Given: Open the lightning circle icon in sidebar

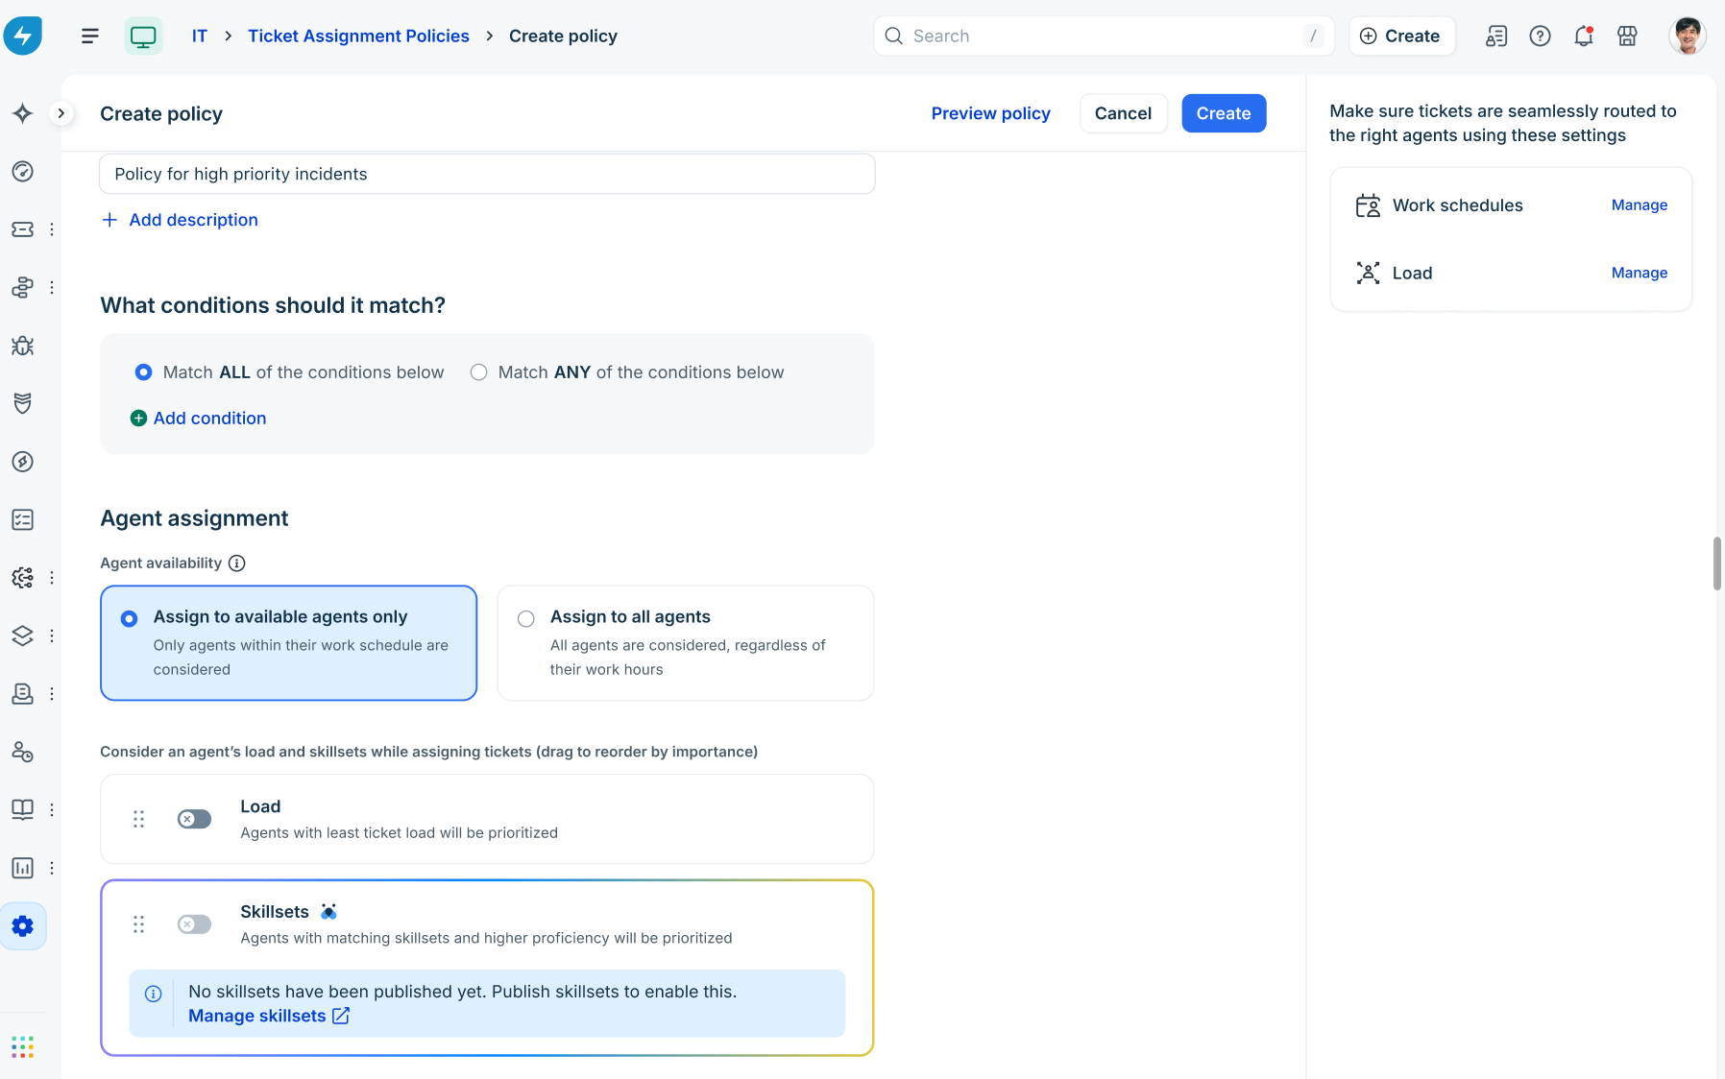Looking at the screenshot, I should 23,462.
